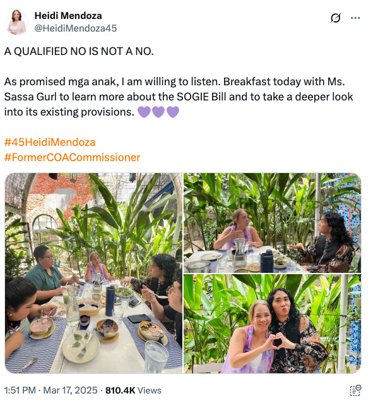Open the @HeidiMendoza45 handle link
The height and width of the screenshot is (403, 371).
[76, 28]
